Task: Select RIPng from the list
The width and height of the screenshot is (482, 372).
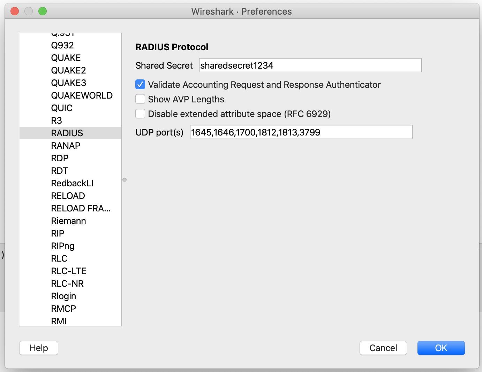Action: [63, 246]
